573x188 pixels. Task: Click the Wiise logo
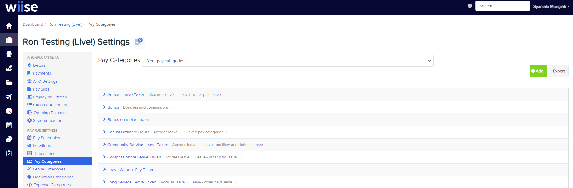pos(21,7)
